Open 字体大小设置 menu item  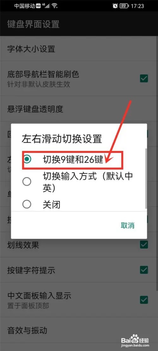pos(79,49)
